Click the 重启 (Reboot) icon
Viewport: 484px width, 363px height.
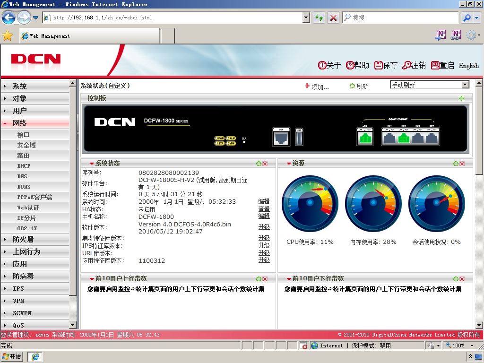(x=435, y=65)
